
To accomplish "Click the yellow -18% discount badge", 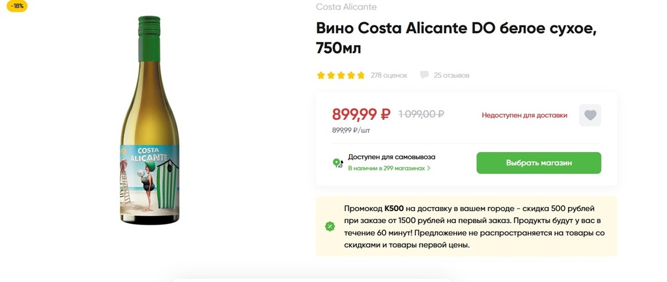I will click(17, 6).
